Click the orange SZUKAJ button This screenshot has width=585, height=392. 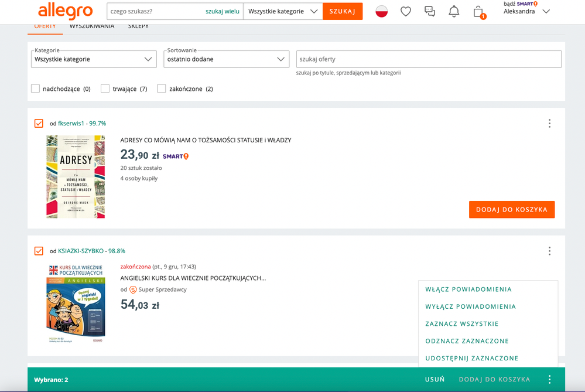[x=343, y=11]
